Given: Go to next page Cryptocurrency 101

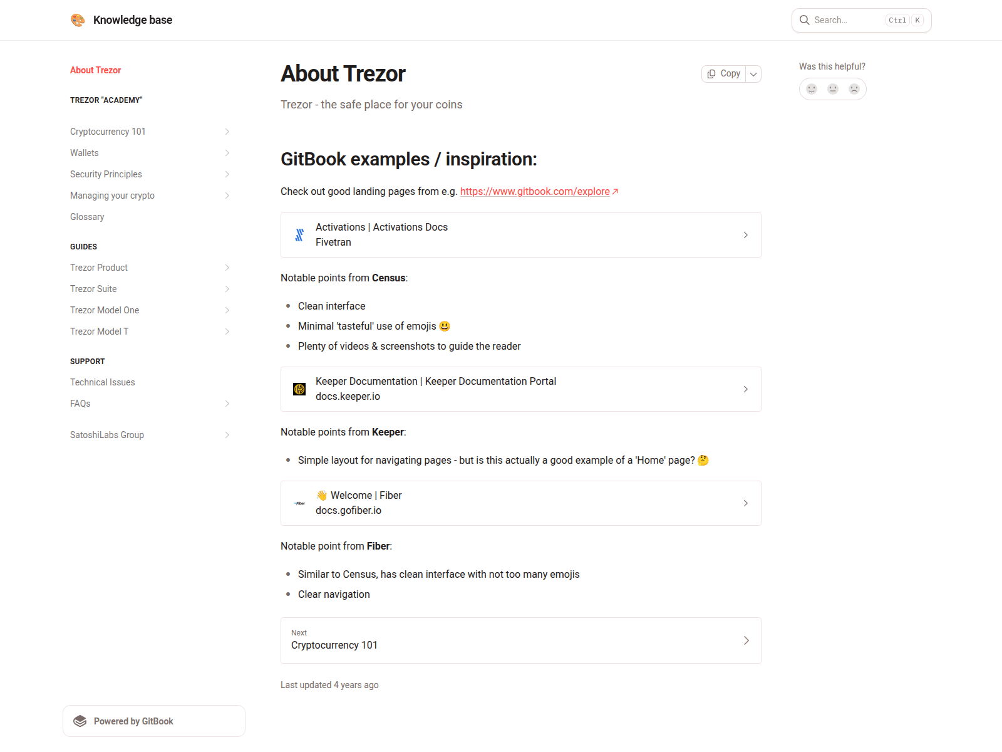Looking at the screenshot, I should pos(521,640).
